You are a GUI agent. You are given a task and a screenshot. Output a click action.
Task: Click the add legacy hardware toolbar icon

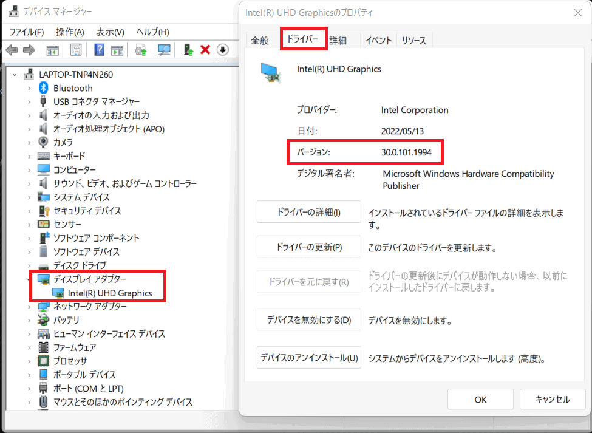coord(189,50)
